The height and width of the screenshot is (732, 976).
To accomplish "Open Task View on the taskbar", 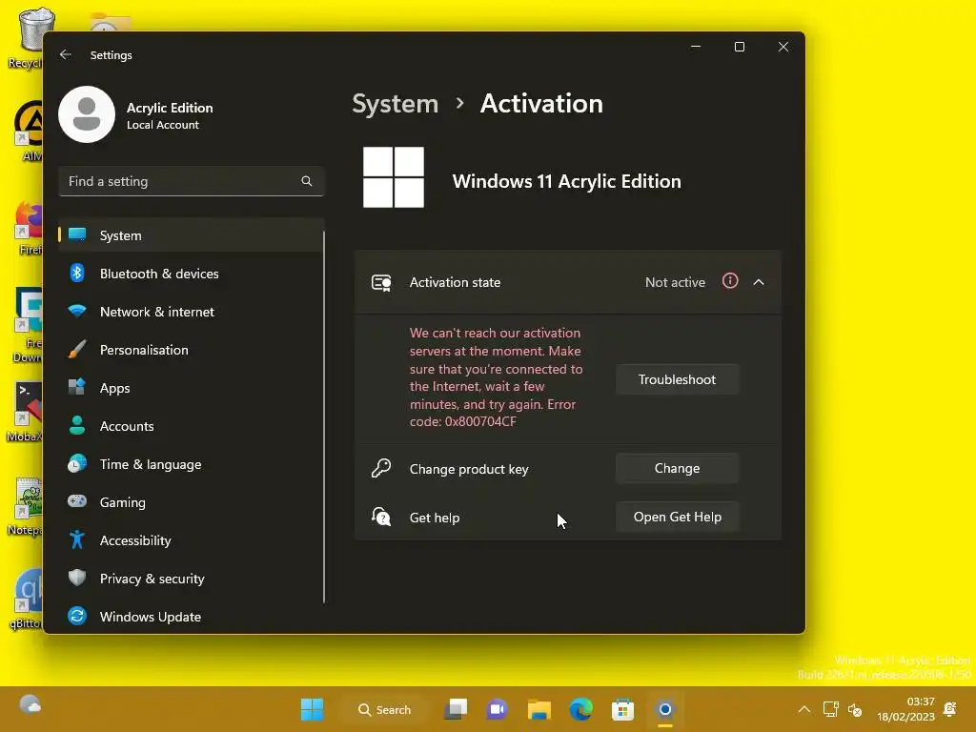I will click(x=456, y=709).
